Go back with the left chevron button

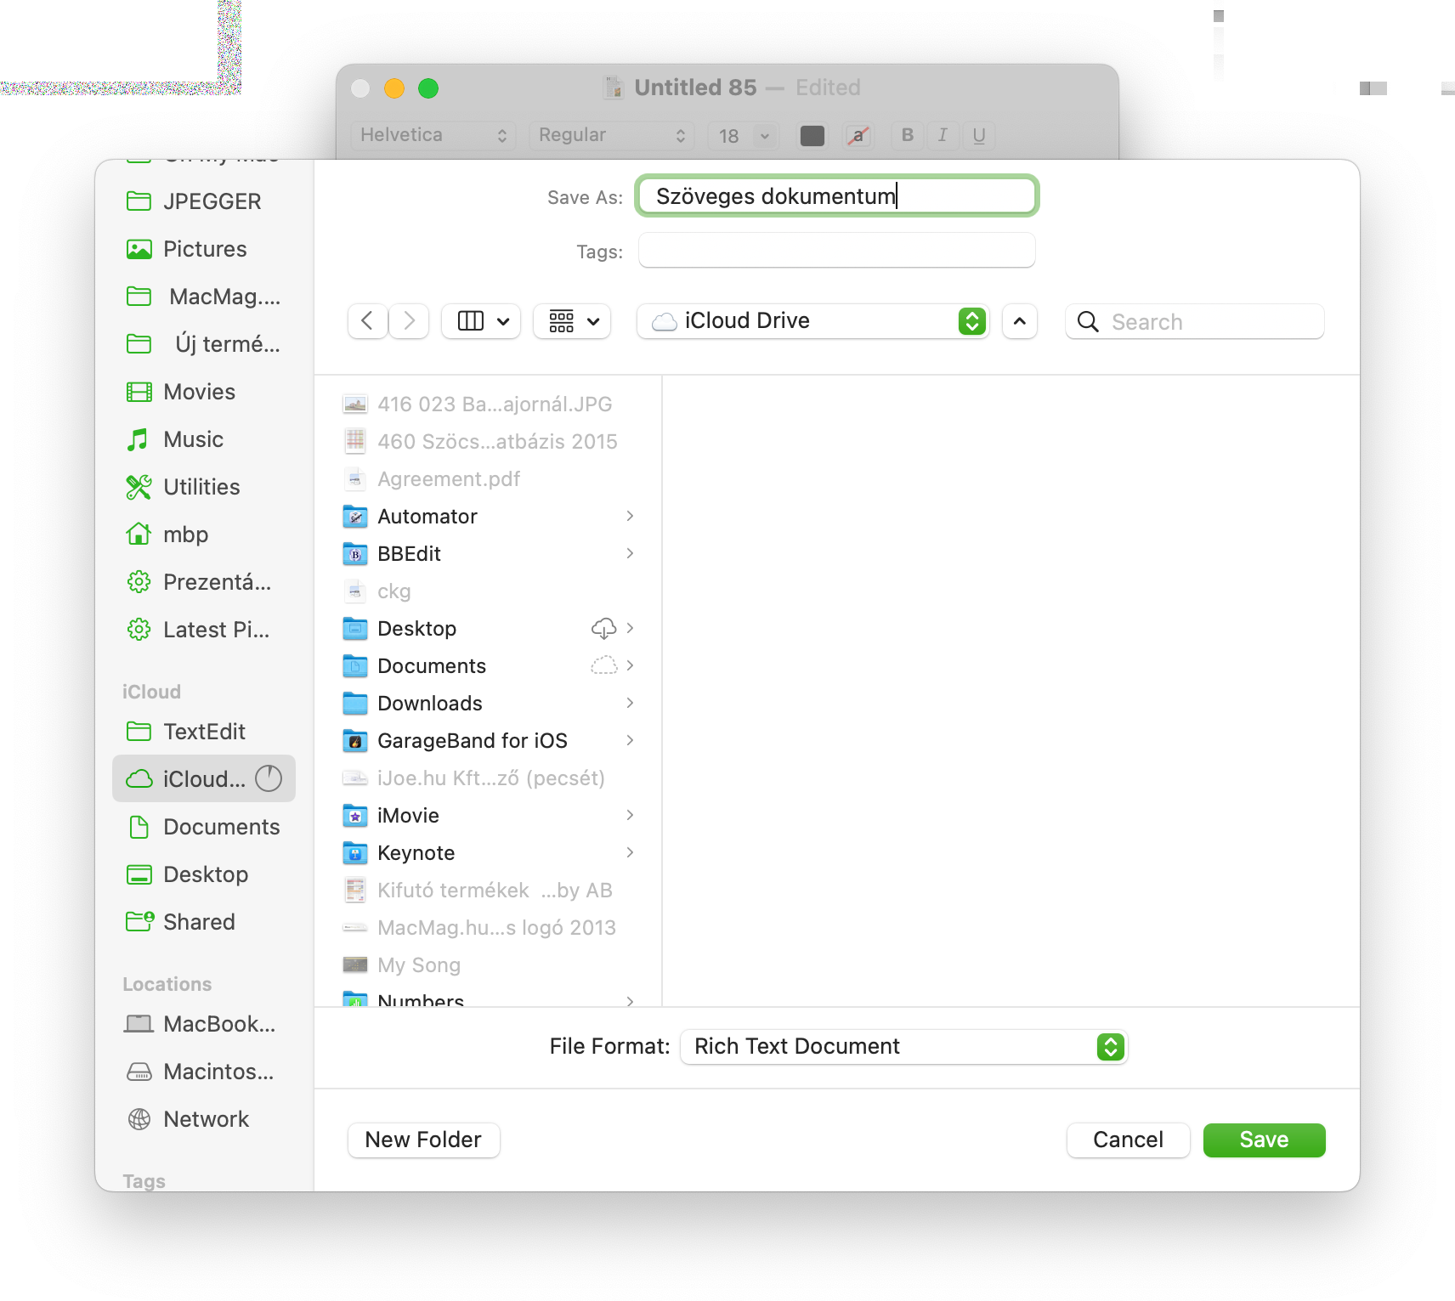368,321
